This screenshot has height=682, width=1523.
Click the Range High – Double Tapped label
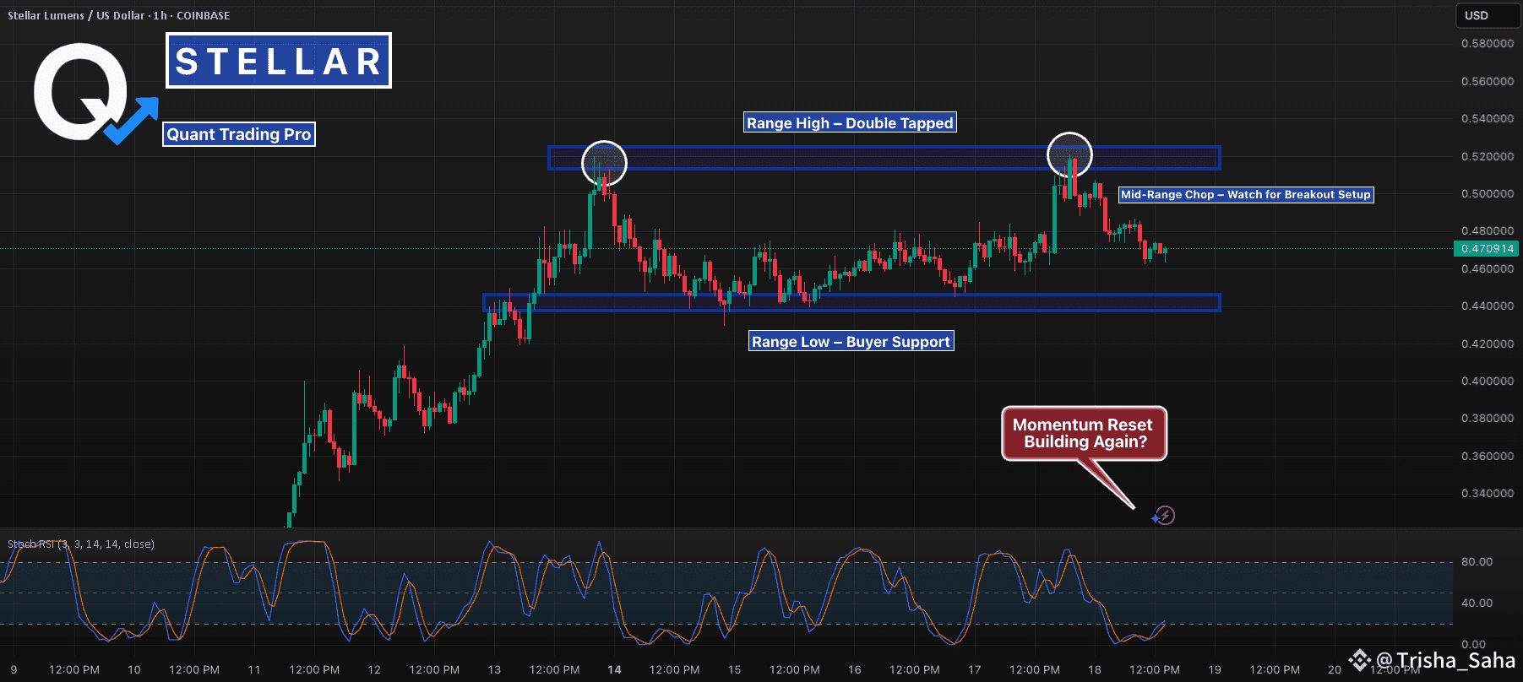pos(850,123)
